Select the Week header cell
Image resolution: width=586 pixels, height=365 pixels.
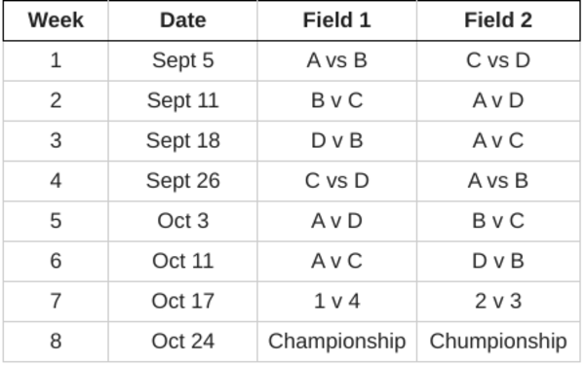56,20
